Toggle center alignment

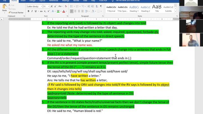(x=75, y=11)
